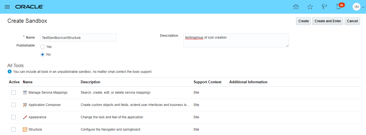
Task: Cancel the sandbox creation
Action: (x=352, y=21)
